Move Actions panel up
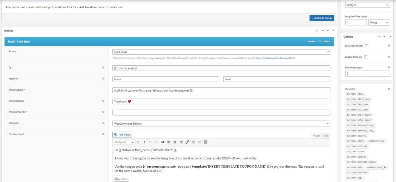 coord(323,30)
